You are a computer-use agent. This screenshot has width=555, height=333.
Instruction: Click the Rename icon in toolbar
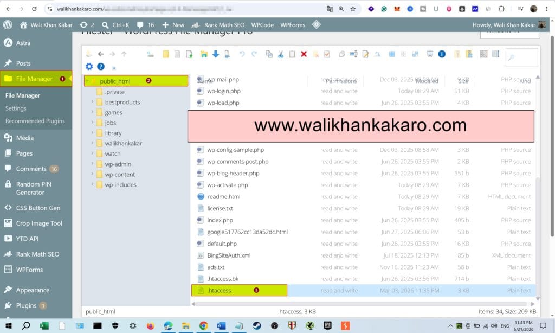(353, 54)
